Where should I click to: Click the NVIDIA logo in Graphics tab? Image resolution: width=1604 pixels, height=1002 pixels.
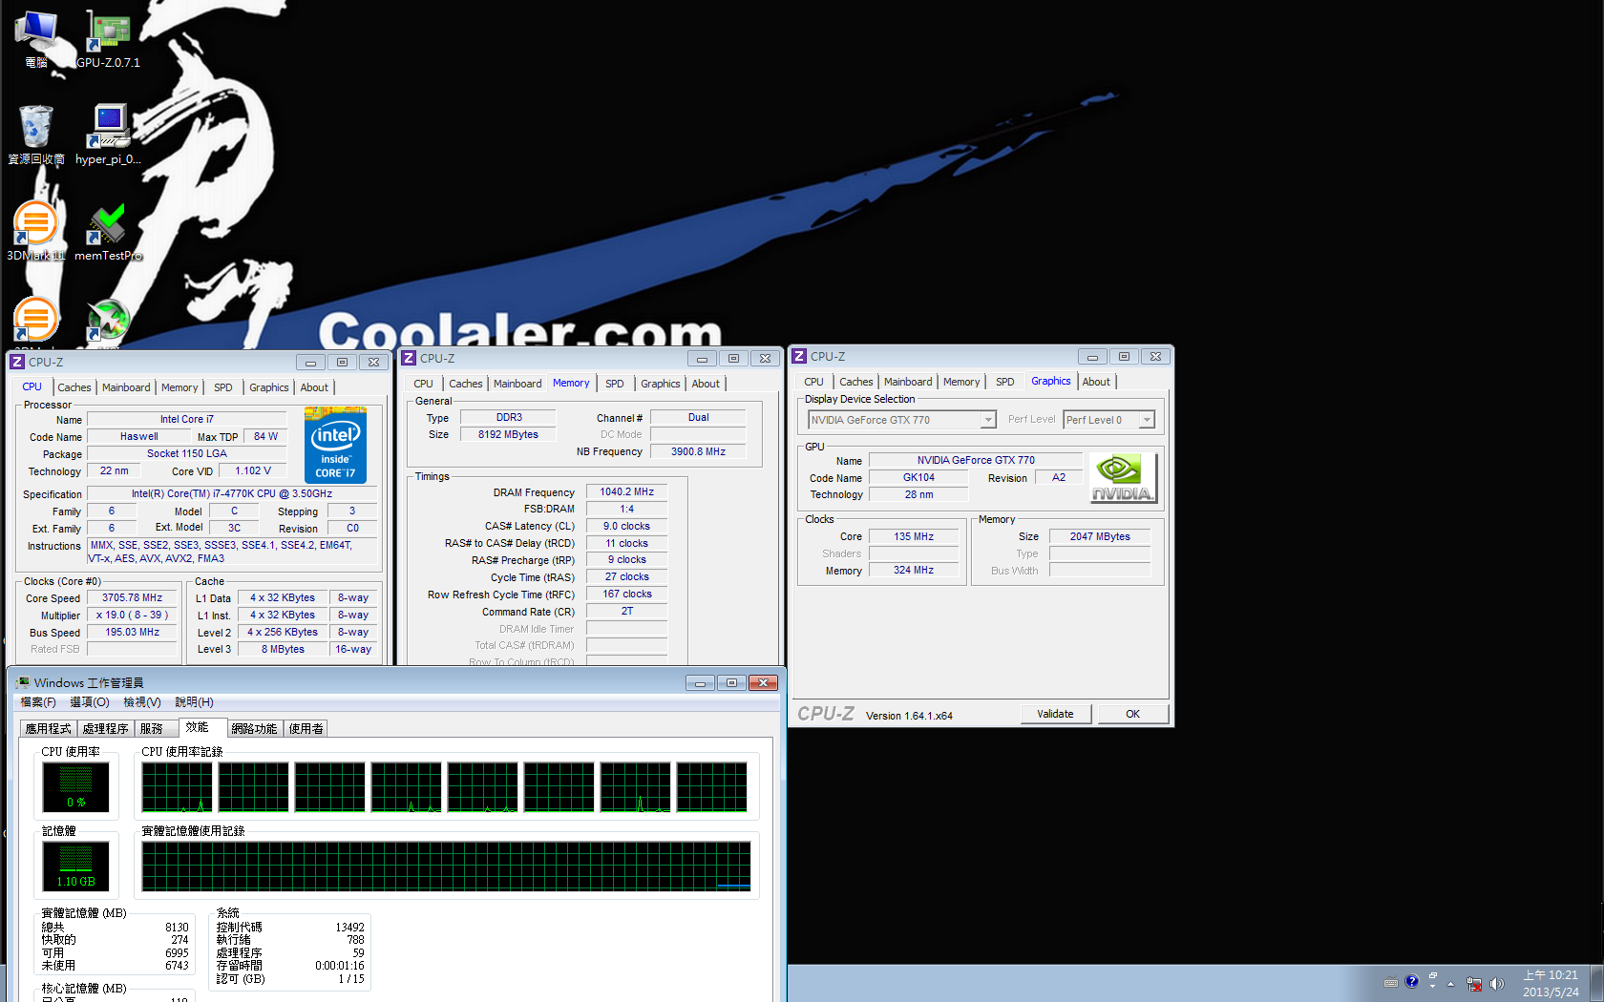(1123, 477)
